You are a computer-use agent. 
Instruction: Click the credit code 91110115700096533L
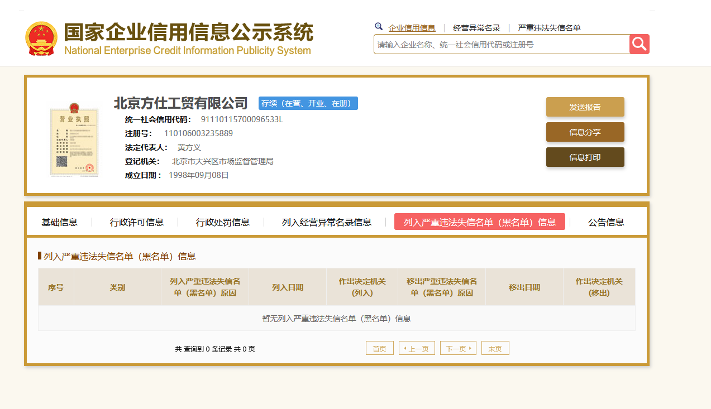(242, 119)
